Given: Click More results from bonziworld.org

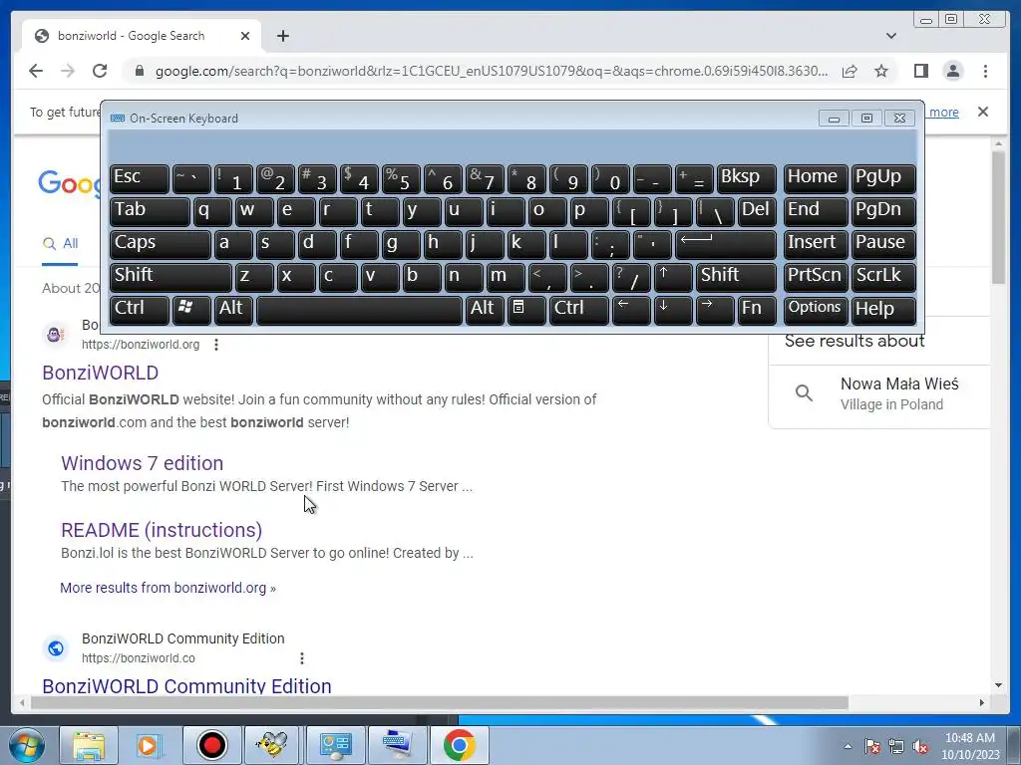Looking at the screenshot, I should [x=168, y=588].
